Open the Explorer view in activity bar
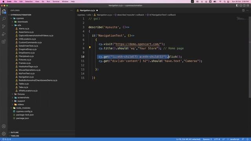 [4, 11]
